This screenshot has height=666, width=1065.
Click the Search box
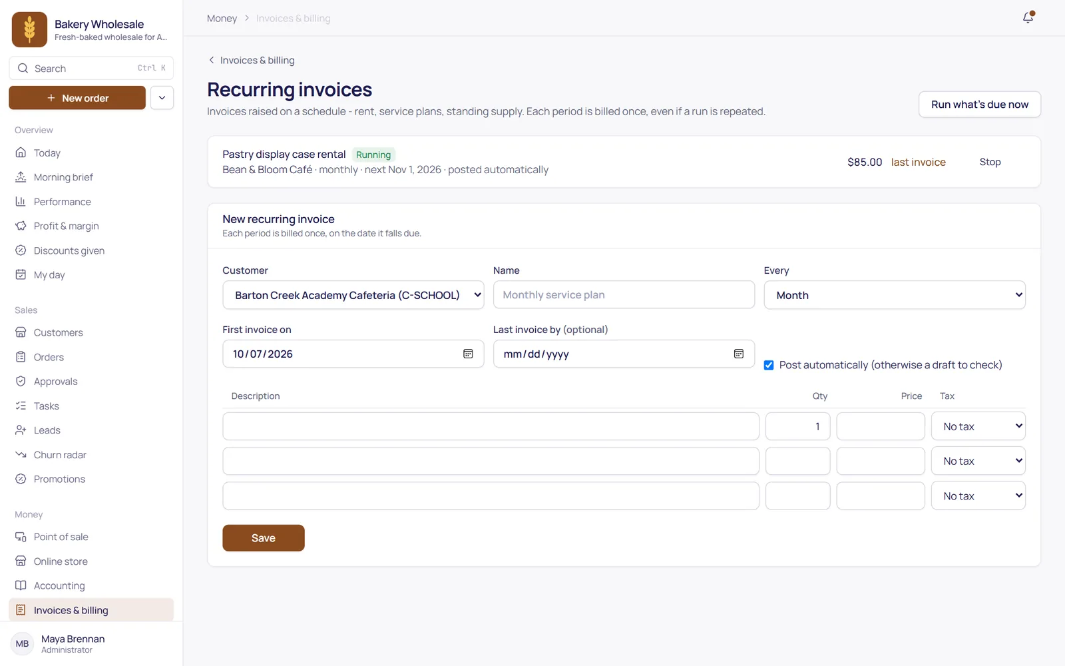pos(91,68)
